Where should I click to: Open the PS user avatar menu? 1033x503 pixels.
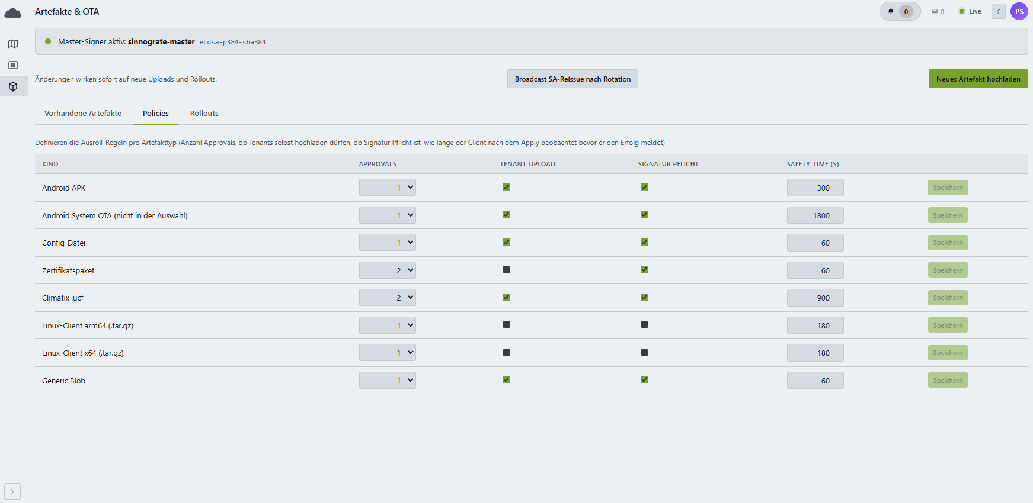tap(1019, 11)
